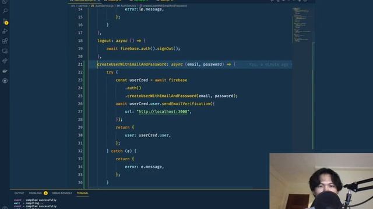This screenshot has width=373, height=209.
Task: Switch to the PROBLEMS panel tab
Action: (35, 193)
